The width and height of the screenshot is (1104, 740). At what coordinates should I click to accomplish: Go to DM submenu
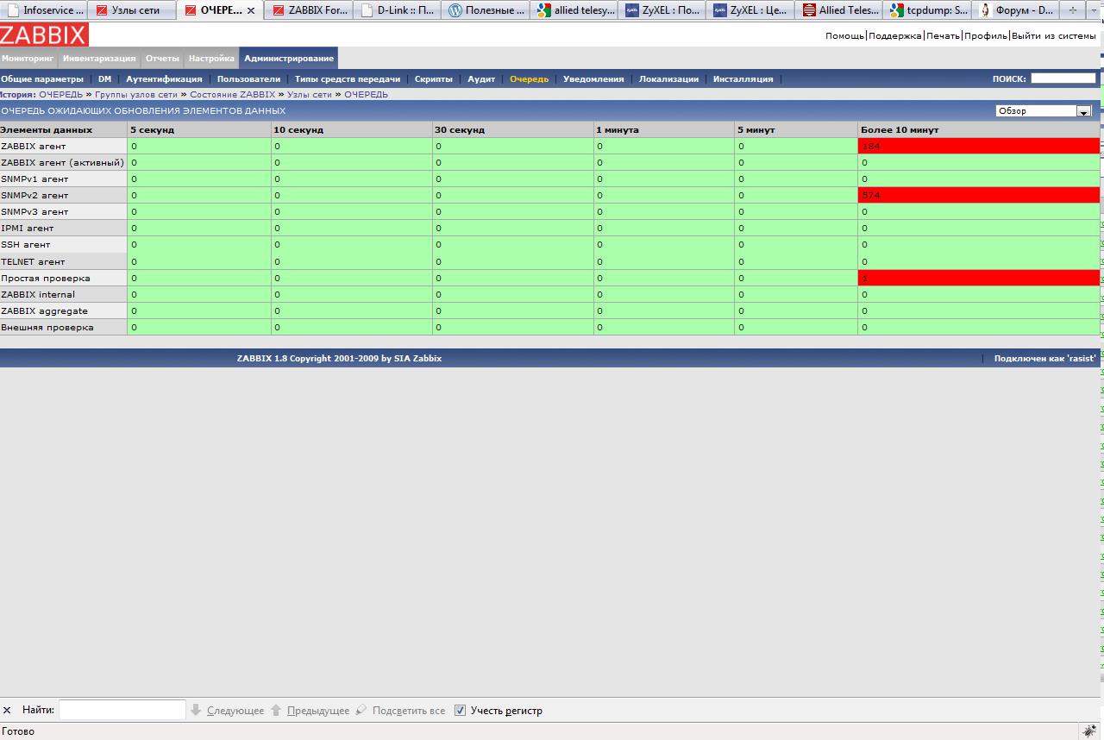104,78
